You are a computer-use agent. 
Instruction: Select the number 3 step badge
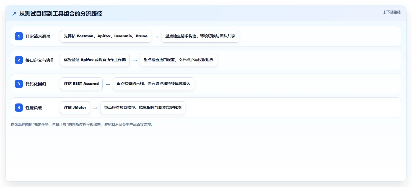pyautogui.click(x=19, y=84)
